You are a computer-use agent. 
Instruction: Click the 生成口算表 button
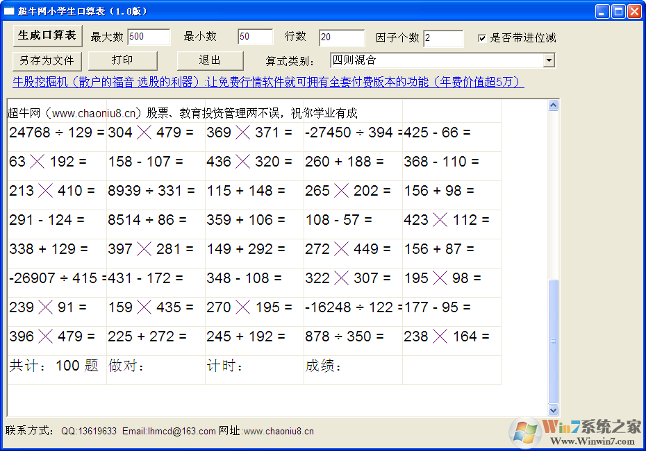tap(47, 35)
